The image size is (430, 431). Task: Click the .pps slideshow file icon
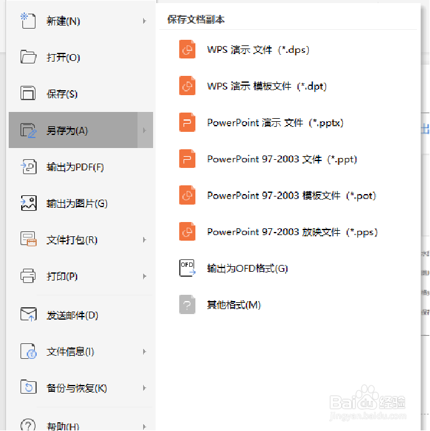[187, 231]
